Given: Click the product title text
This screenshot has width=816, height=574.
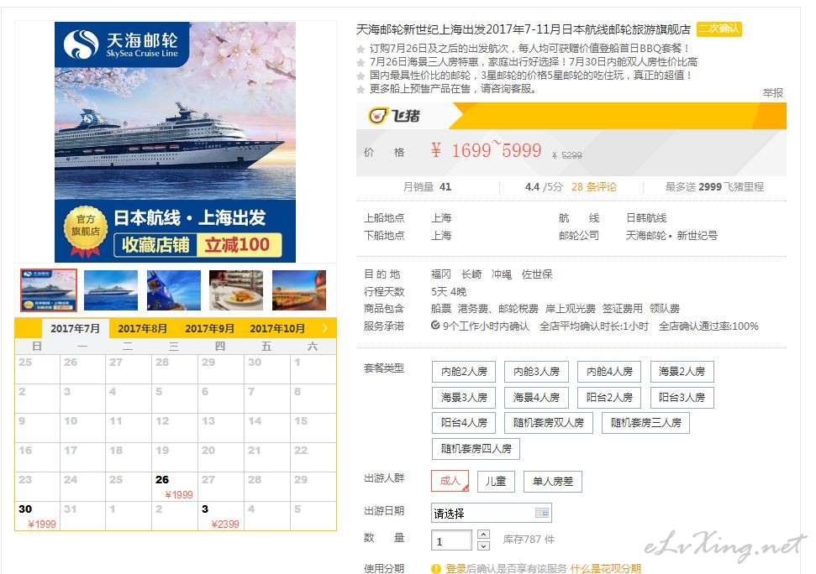Looking at the screenshot, I should [x=523, y=29].
